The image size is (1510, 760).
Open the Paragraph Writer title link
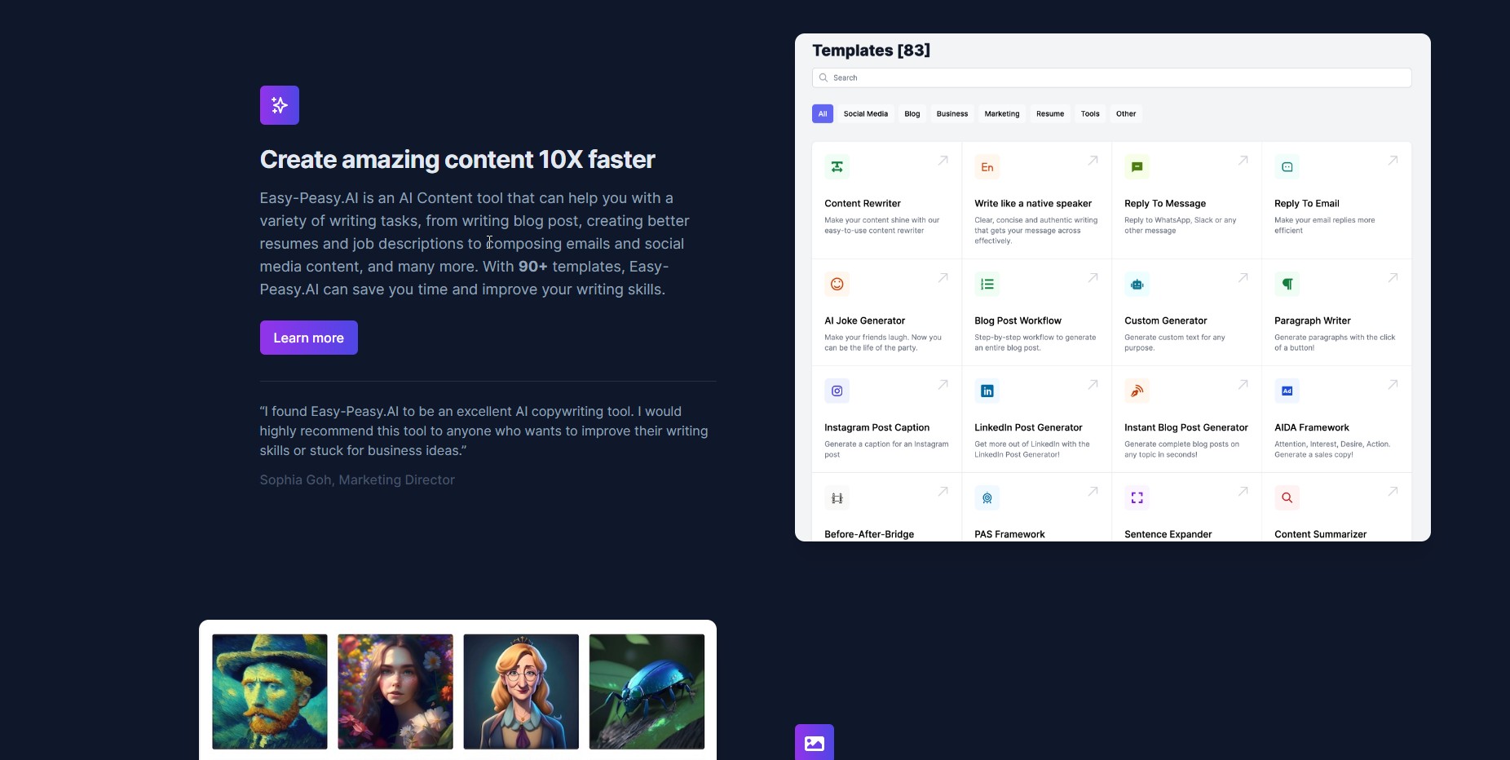click(x=1313, y=321)
